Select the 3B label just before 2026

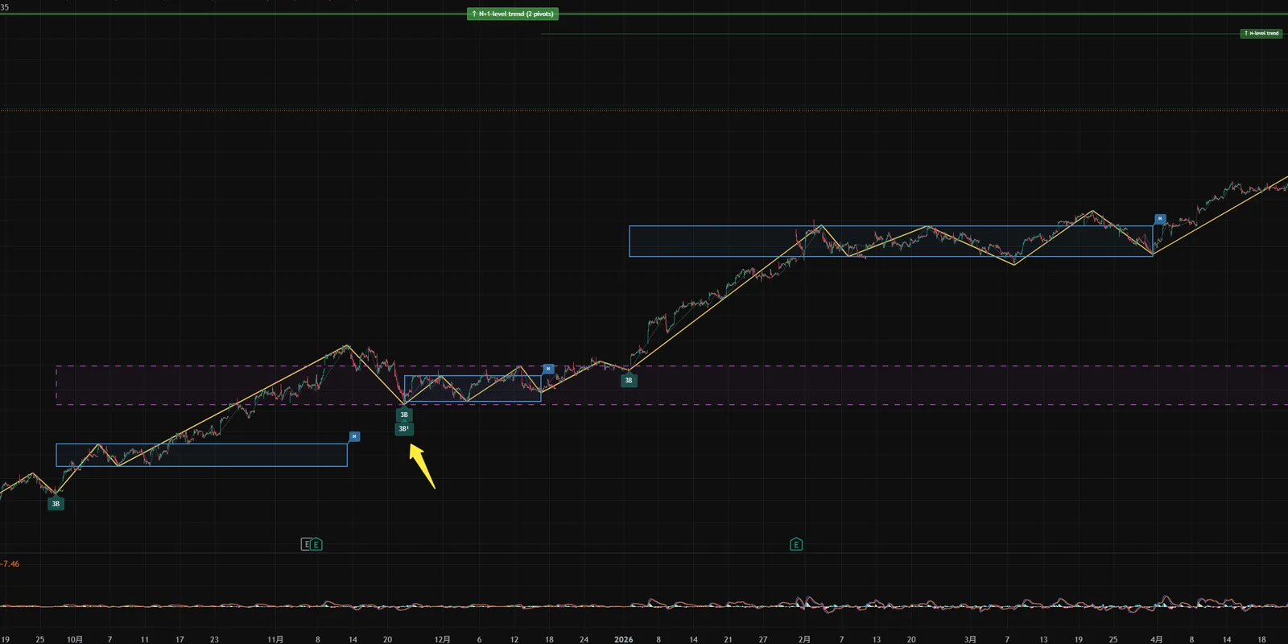629,381
